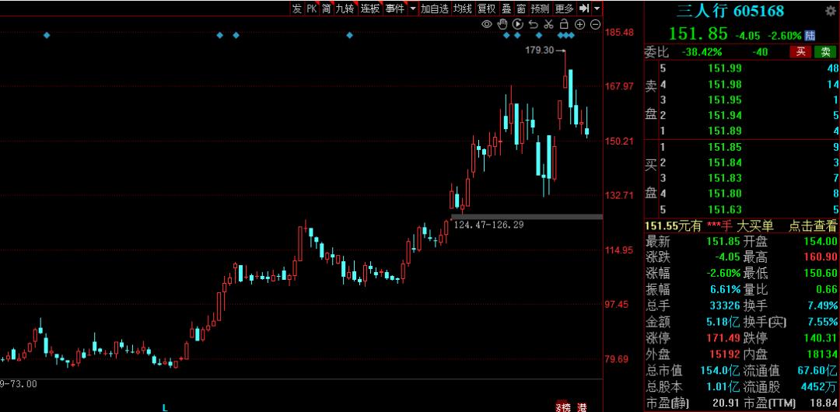The width and height of the screenshot is (840, 412).
Task: Start chart replay with play icon
Action: pos(517,24)
